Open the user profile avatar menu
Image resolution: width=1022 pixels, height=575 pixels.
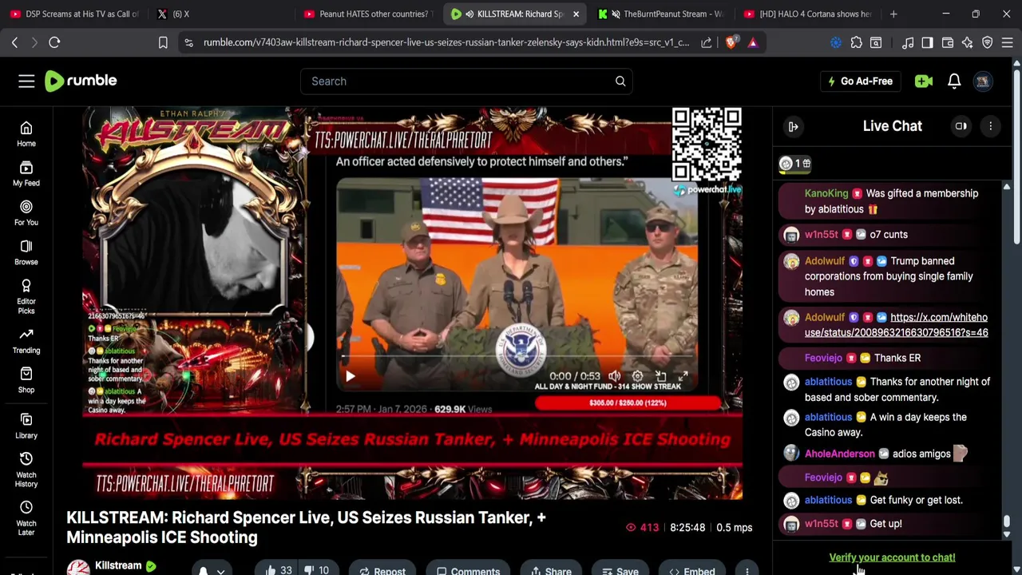pos(983,81)
